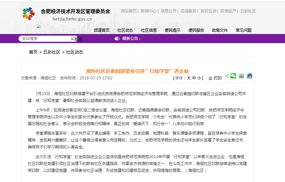The image size is (285, 182).
Task: Set font size to 大
Action: pos(188,78)
